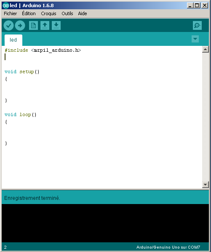
Task: Click the editor scrollbar down arrow
Action: click(x=205, y=185)
